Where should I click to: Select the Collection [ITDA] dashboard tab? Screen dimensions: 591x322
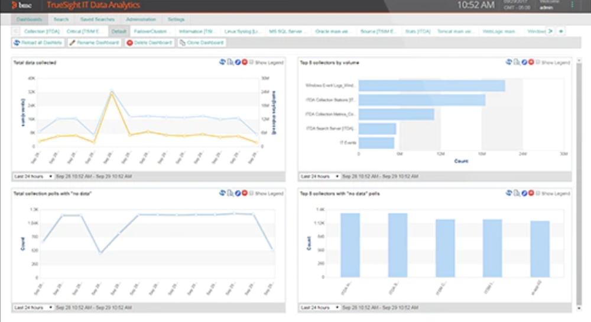click(x=41, y=31)
